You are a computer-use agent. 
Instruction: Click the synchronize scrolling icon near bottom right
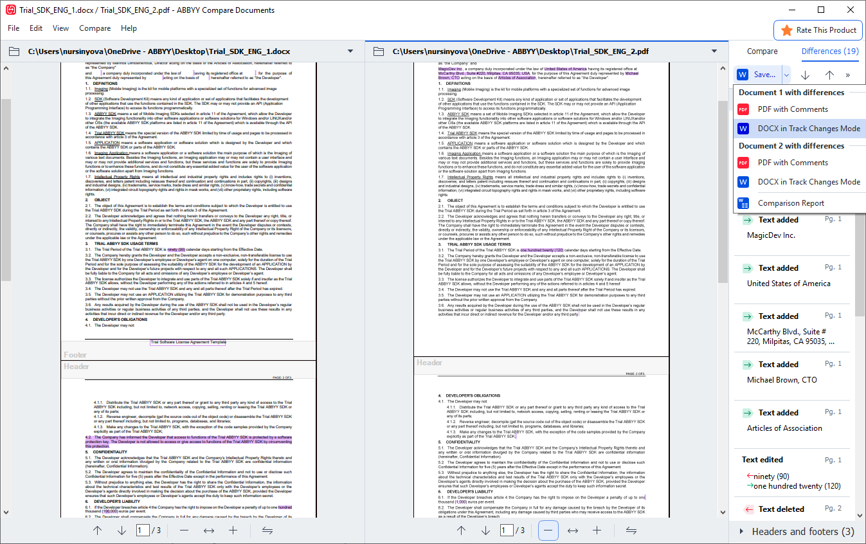pos(632,530)
